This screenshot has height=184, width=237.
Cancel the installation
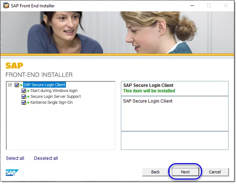pyautogui.click(x=215, y=172)
